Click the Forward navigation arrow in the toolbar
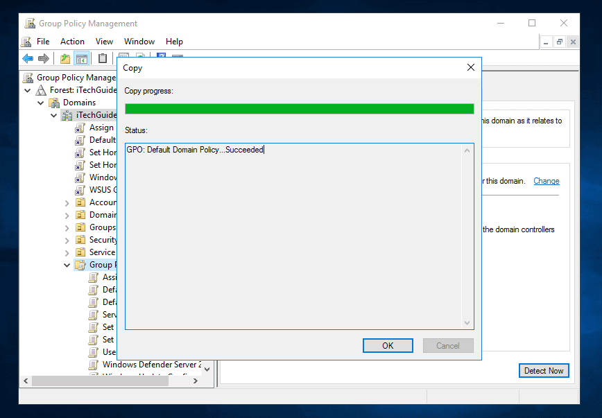Screen dimensions: 602x418 (x=43, y=58)
